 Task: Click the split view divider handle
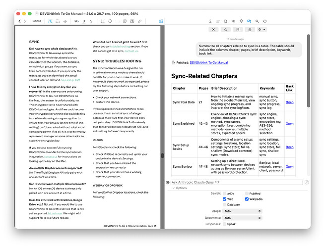163,155
